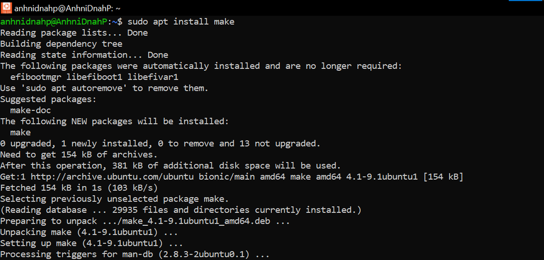Click the 'Fetched 154 kB in 1s' line
Viewport: 544px width, 260px height.
(79, 187)
